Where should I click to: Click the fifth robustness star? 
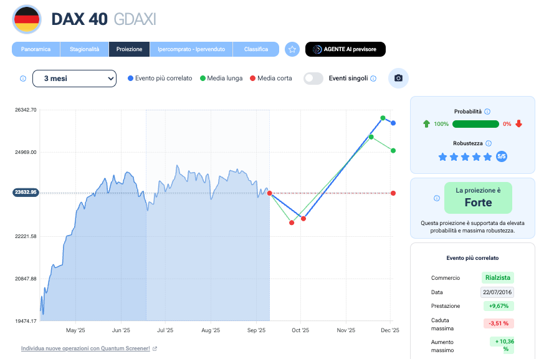(x=488, y=156)
